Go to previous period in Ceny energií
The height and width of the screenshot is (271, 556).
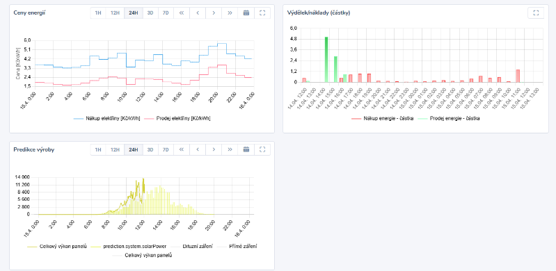[198, 13]
